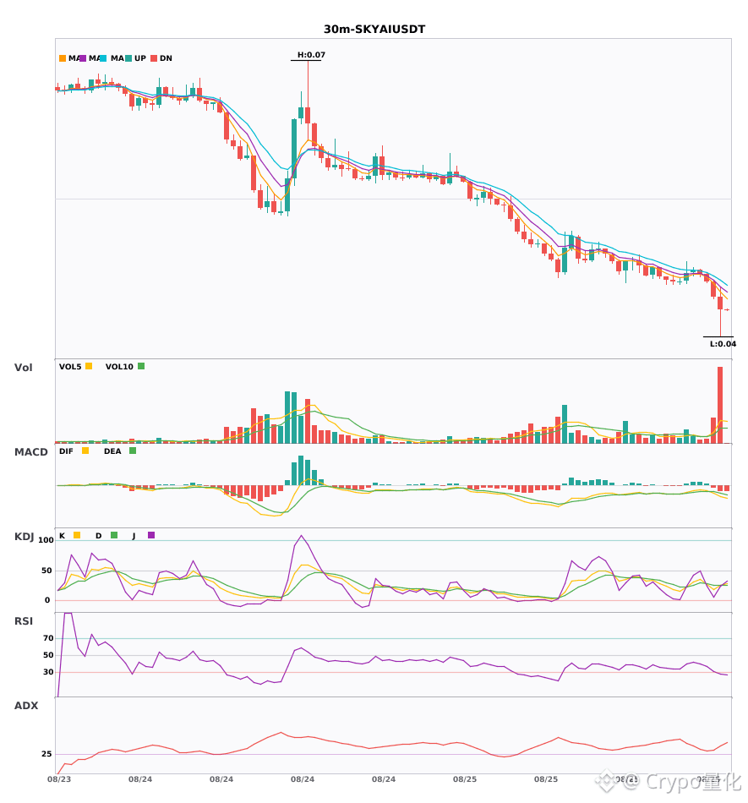Click the KDJ panel label
This screenshot has width=748, height=803.
point(24,537)
